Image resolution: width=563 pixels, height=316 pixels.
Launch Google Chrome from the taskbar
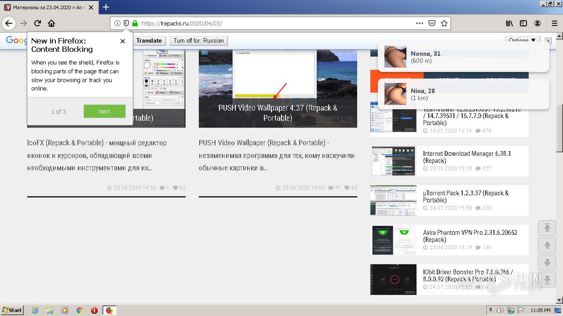coord(80,310)
